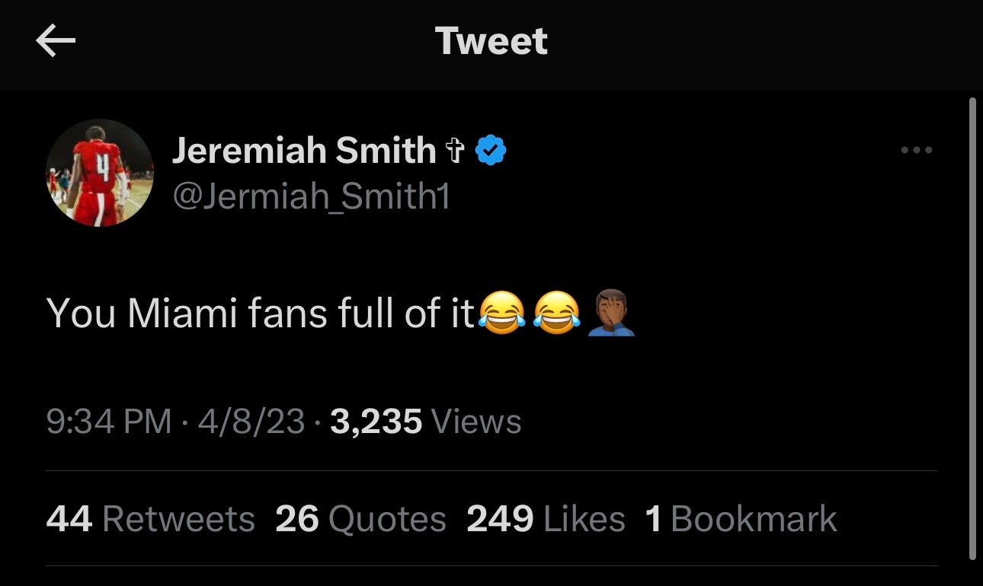The width and height of the screenshot is (983, 586).
Task: Navigate back using the back arrow
Action: click(x=56, y=42)
